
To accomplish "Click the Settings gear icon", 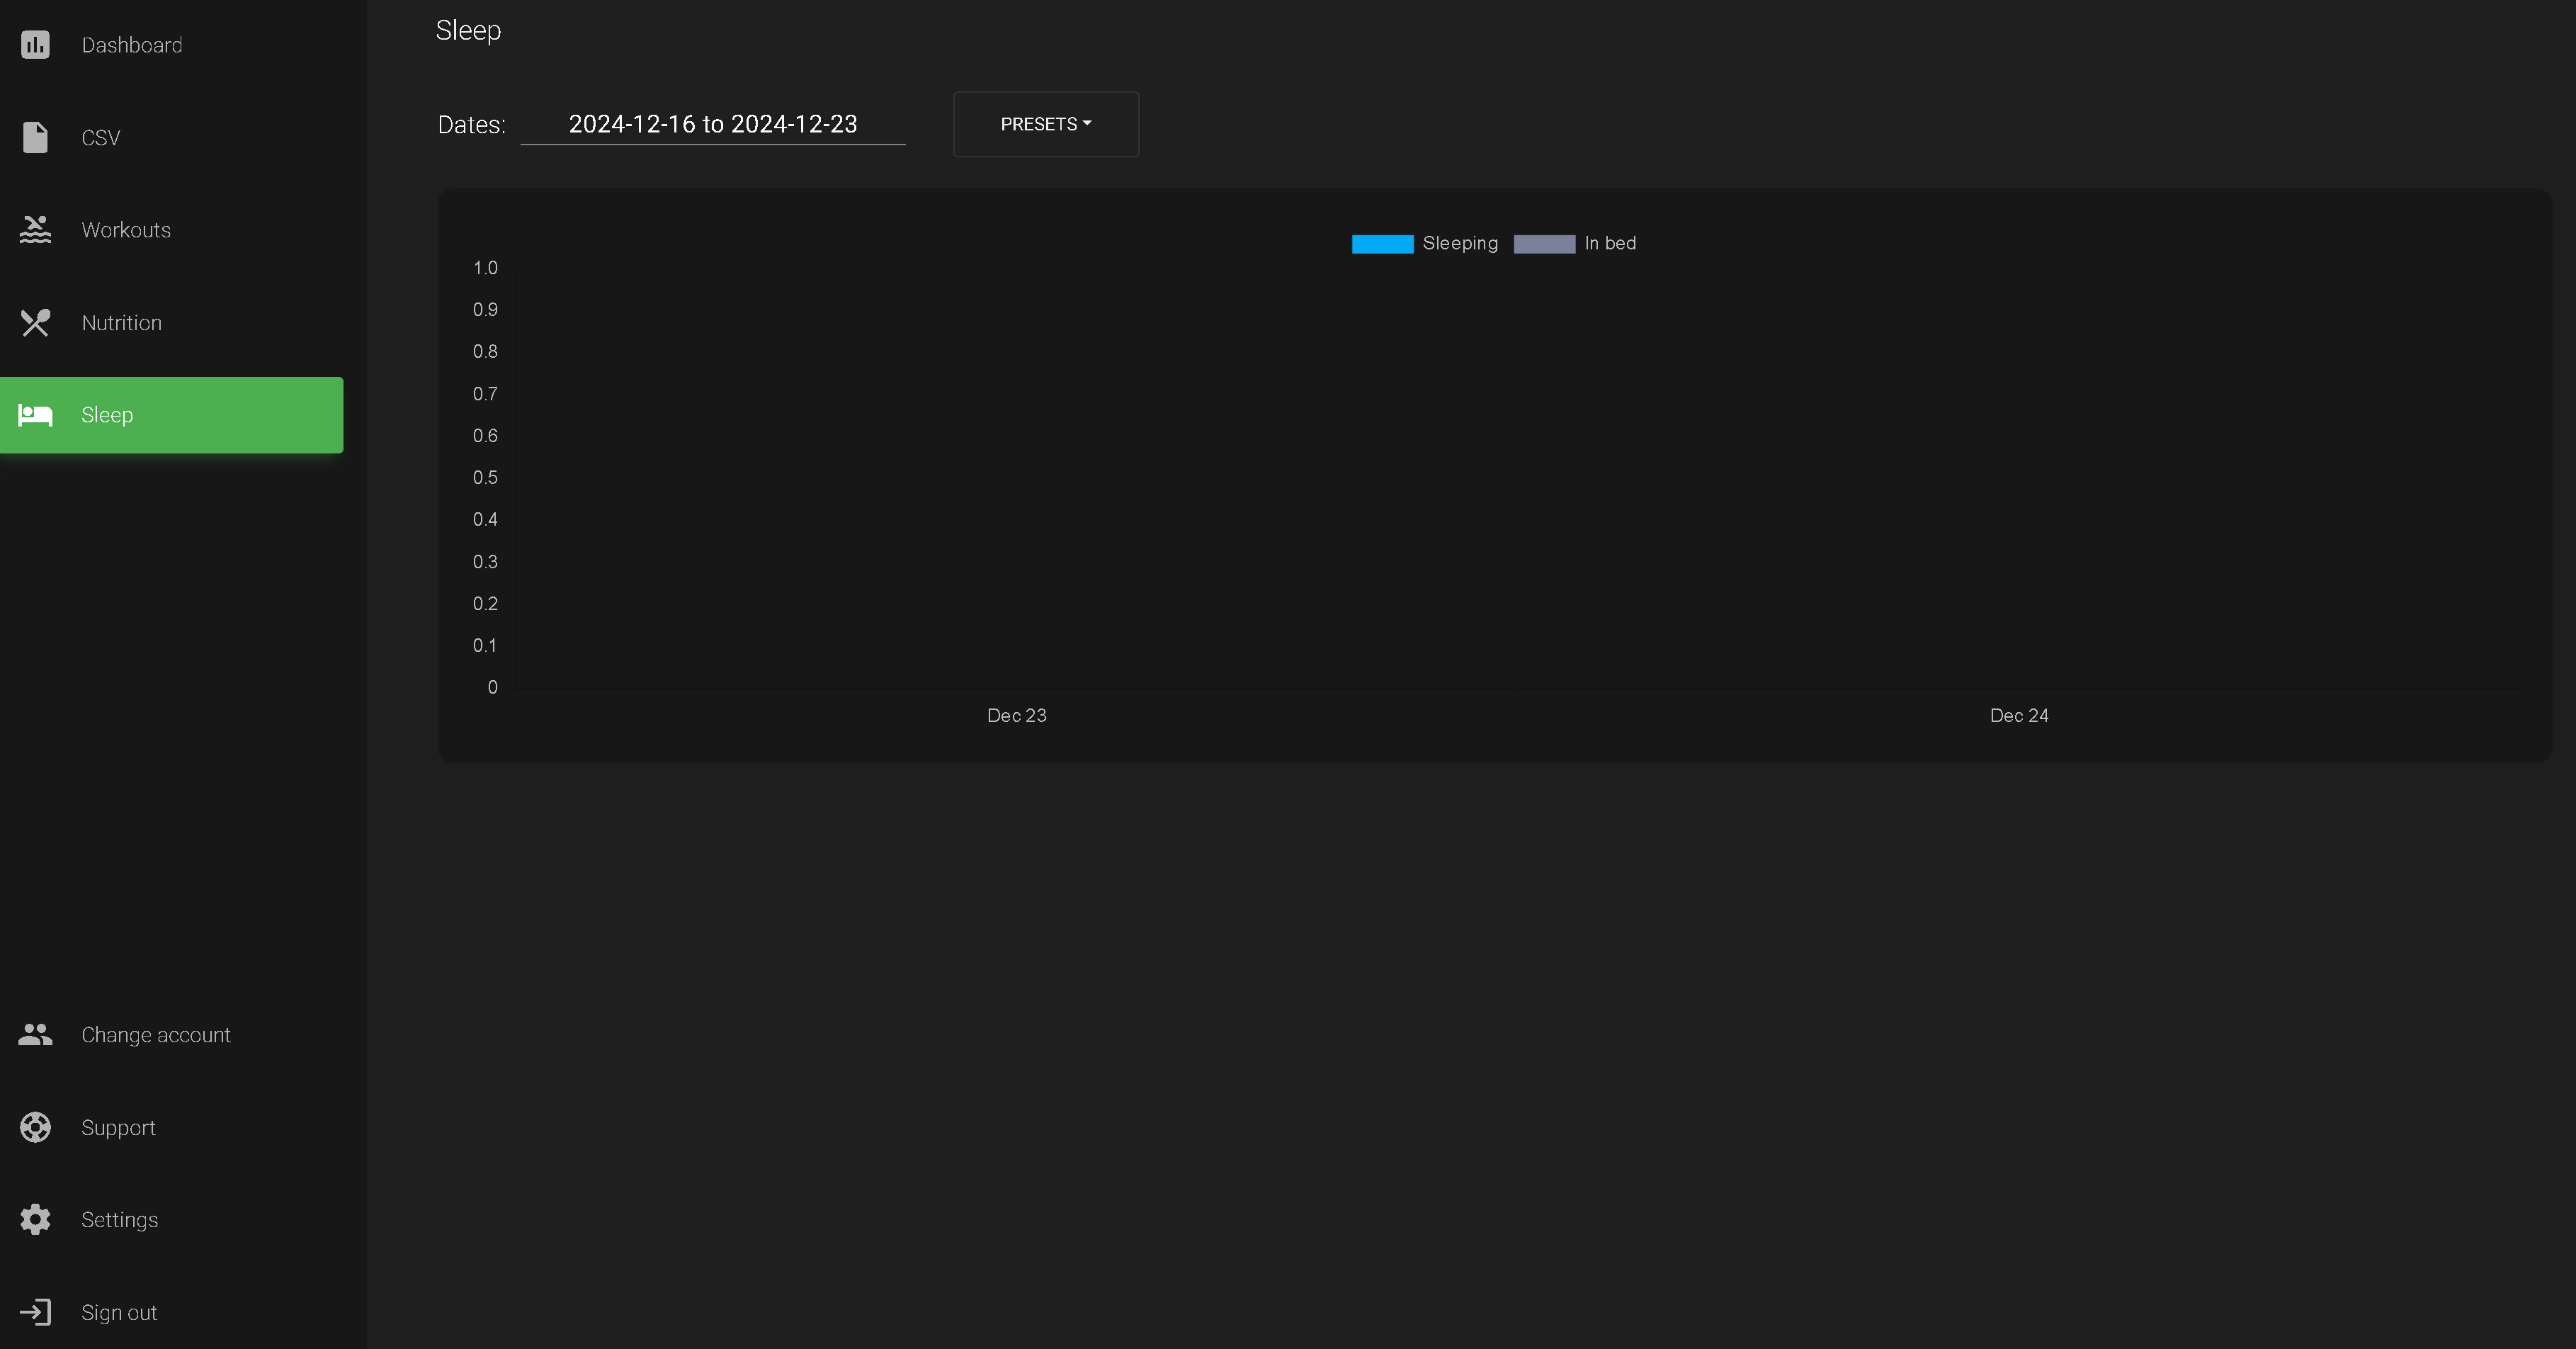I will click(35, 1219).
